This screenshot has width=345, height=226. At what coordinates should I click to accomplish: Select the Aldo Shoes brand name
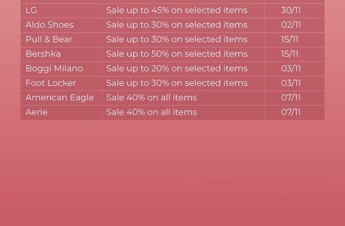coord(49,25)
